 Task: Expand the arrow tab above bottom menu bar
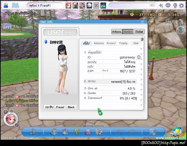coord(93,126)
